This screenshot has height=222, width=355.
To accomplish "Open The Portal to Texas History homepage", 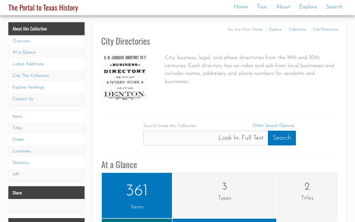I will click(x=43, y=7).
